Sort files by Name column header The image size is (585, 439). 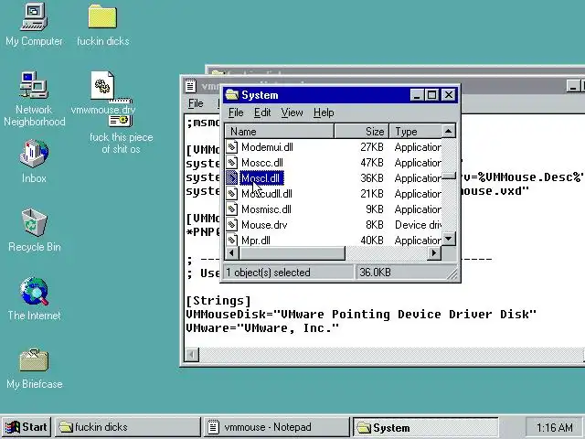pos(279,132)
